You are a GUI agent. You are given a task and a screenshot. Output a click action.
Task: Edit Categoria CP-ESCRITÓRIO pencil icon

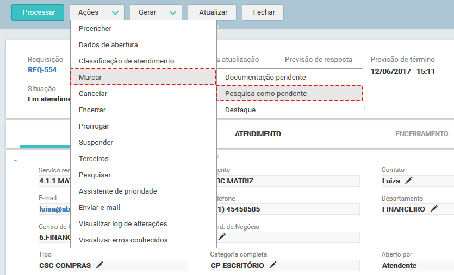(273, 265)
